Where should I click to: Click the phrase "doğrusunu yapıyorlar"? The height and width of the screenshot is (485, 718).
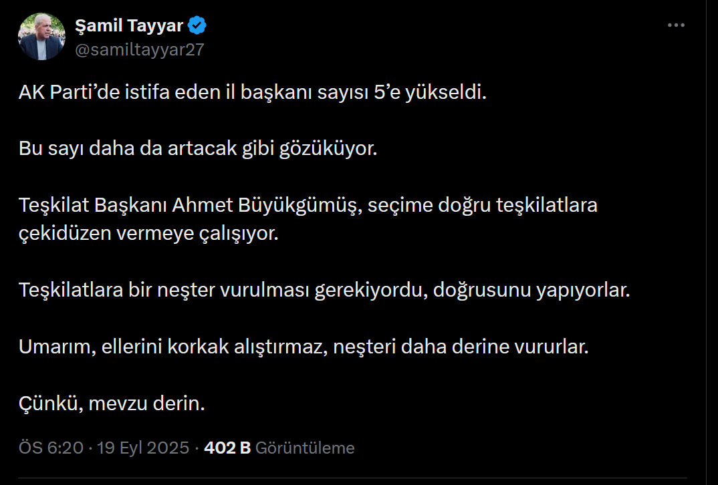coord(531,291)
